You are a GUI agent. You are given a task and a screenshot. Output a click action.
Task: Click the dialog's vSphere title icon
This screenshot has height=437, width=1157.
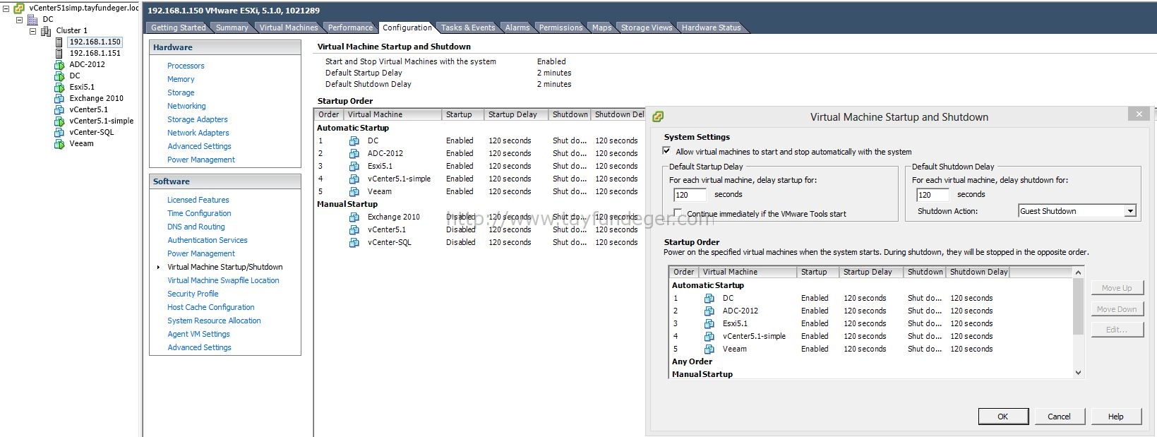point(658,117)
